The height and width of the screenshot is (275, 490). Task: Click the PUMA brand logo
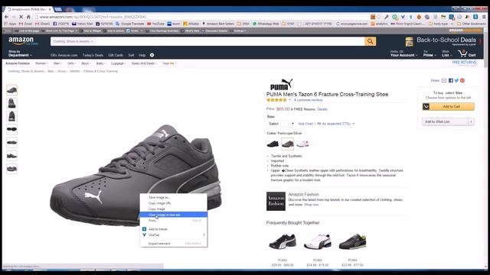[282, 85]
